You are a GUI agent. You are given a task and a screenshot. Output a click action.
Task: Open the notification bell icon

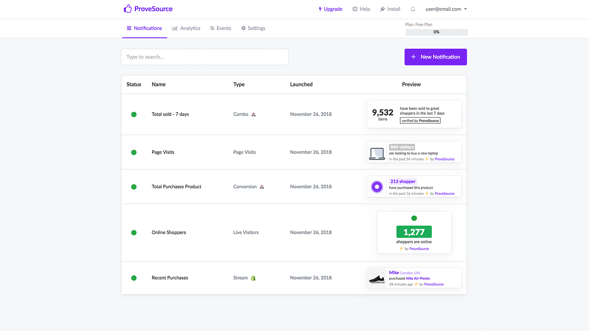click(413, 9)
